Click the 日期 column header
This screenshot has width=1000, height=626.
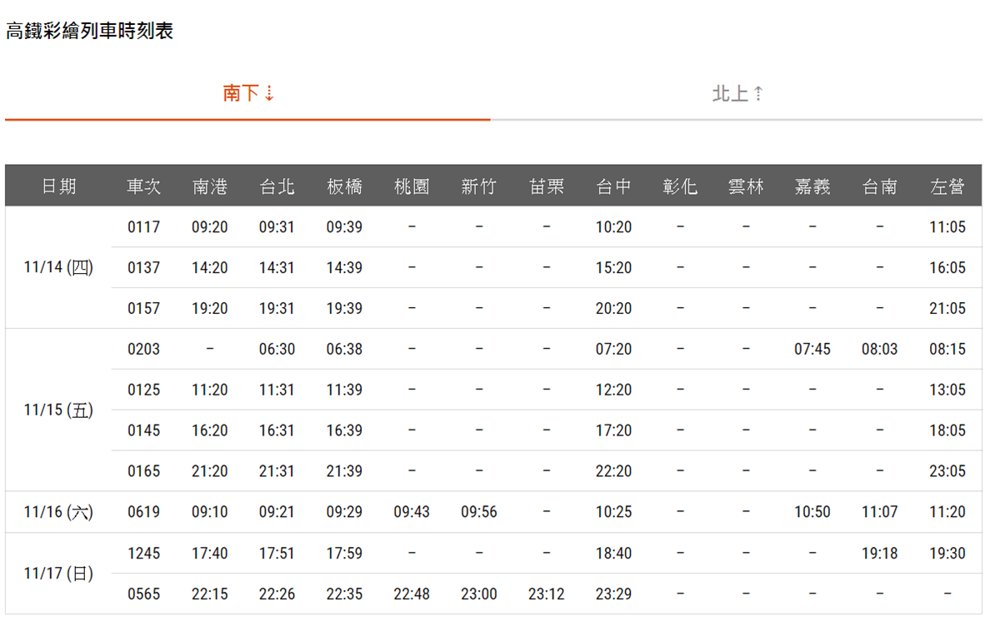tap(58, 186)
